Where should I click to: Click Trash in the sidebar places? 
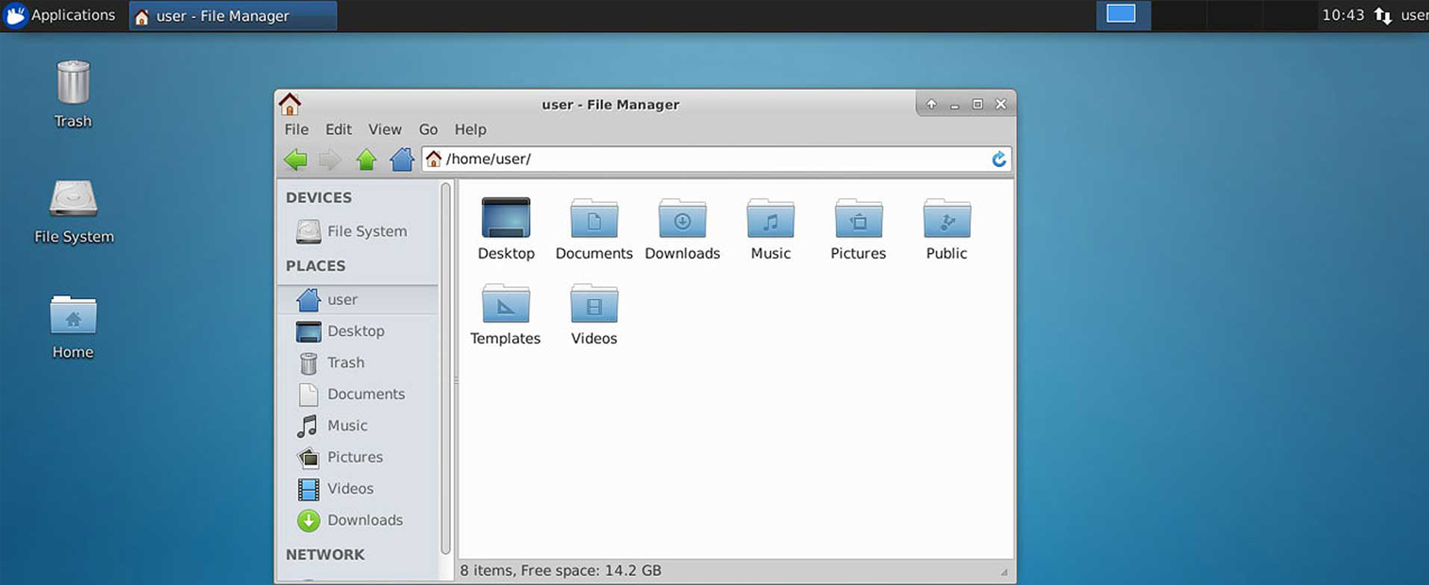coord(345,363)
